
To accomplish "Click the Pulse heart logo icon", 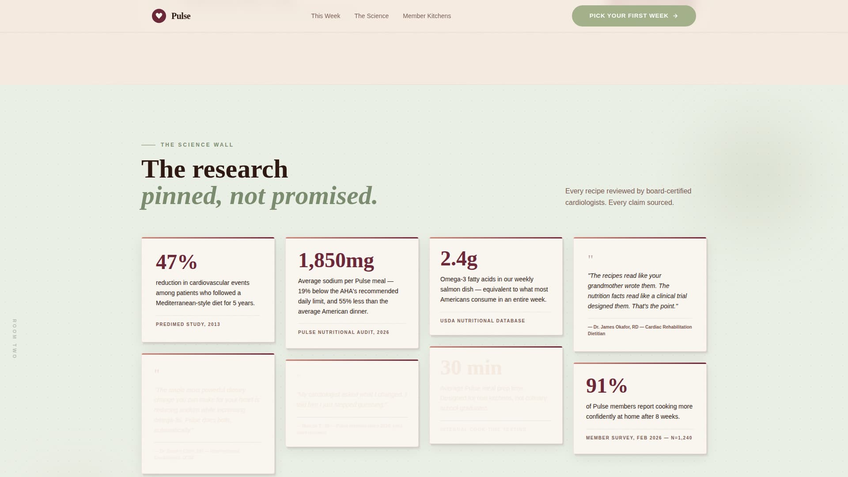I will [x=159, y=16].
